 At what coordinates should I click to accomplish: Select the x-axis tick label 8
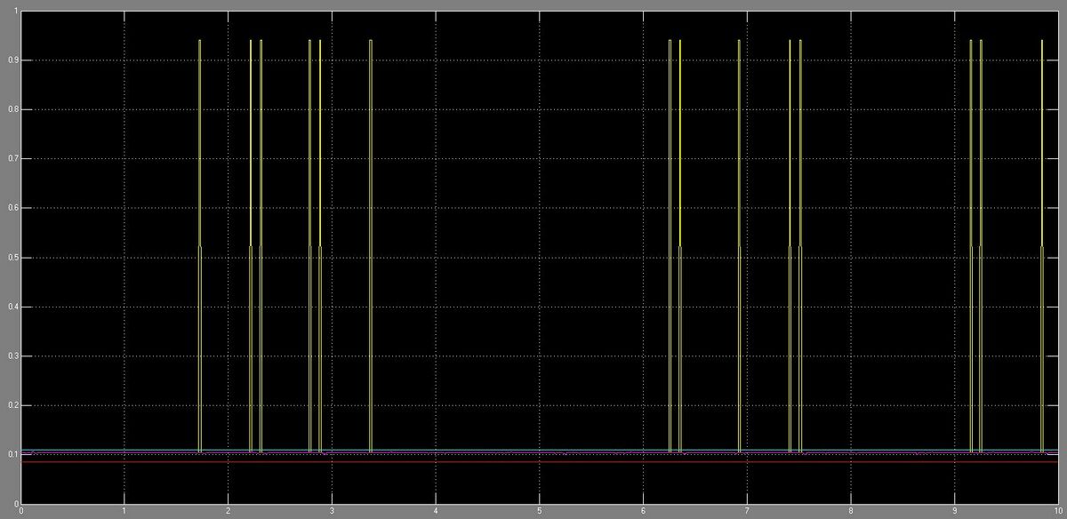[851, 512]
